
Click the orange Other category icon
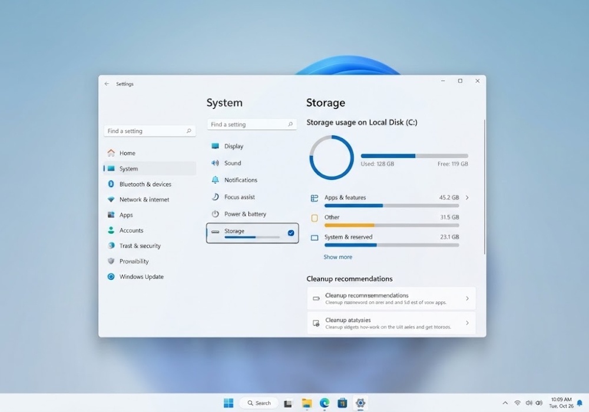pos(315,218)
